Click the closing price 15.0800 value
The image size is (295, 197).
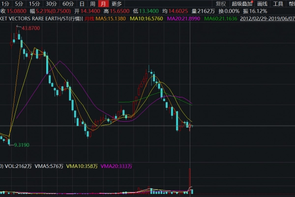coord(17,11)
